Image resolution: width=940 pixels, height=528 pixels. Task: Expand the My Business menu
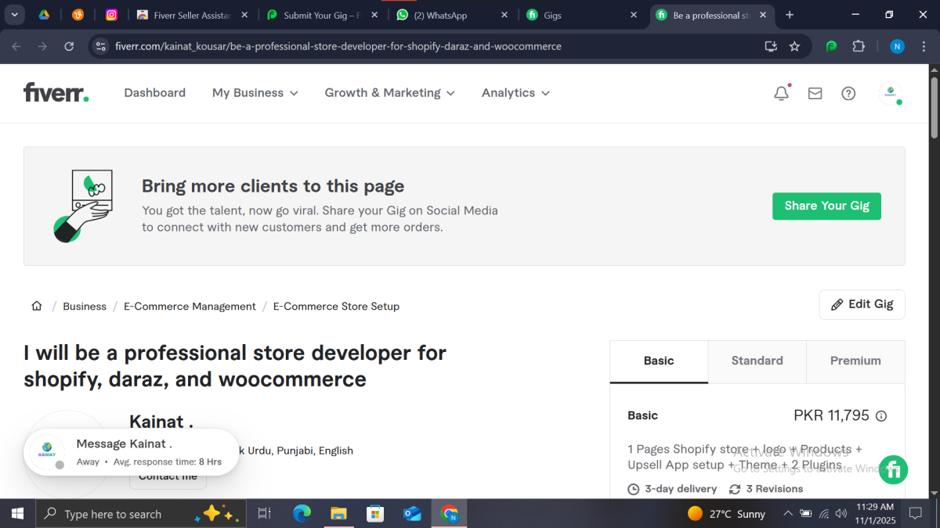click(255, 92)
